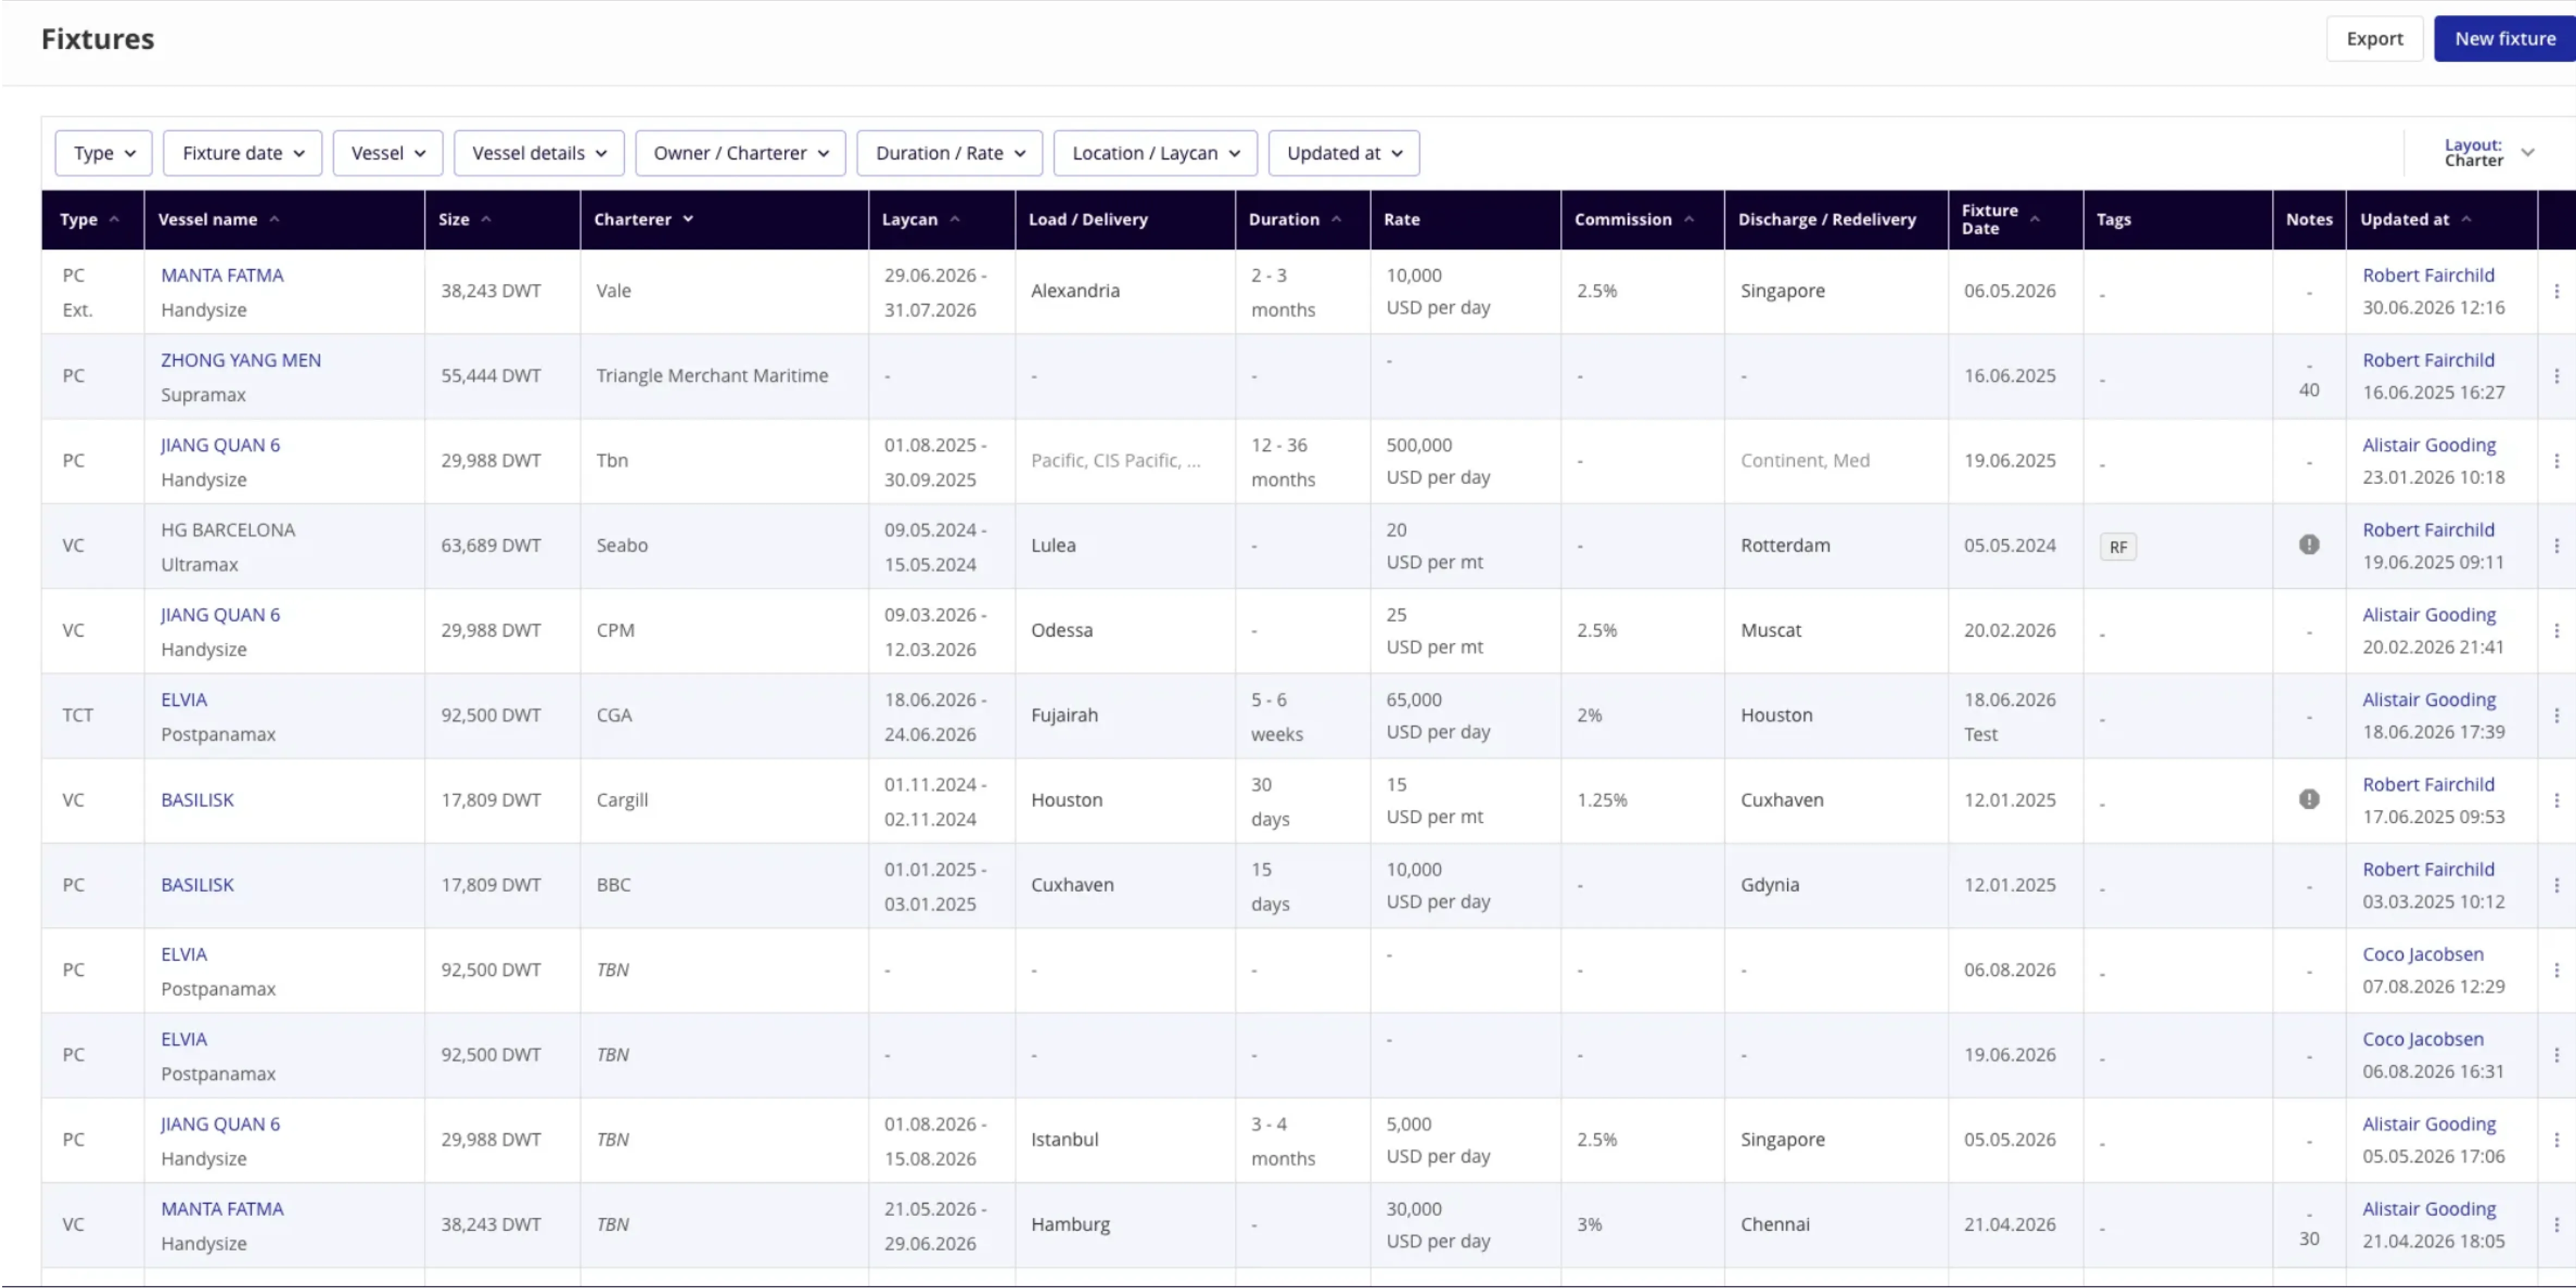This screenshot has width=2576, height=1288.
Task: Open Alistair Gooding link dated 23.01.2026
Action: tap(2429, 446)
